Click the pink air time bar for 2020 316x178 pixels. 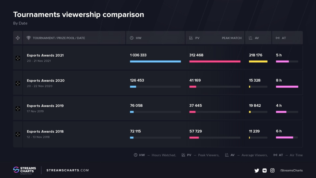coord(287,87)
